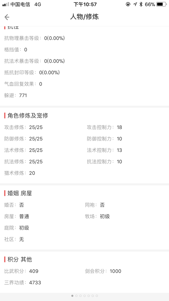Tap the 下午10:57 status bar clock
169x301 pixels.
(85, 4)
